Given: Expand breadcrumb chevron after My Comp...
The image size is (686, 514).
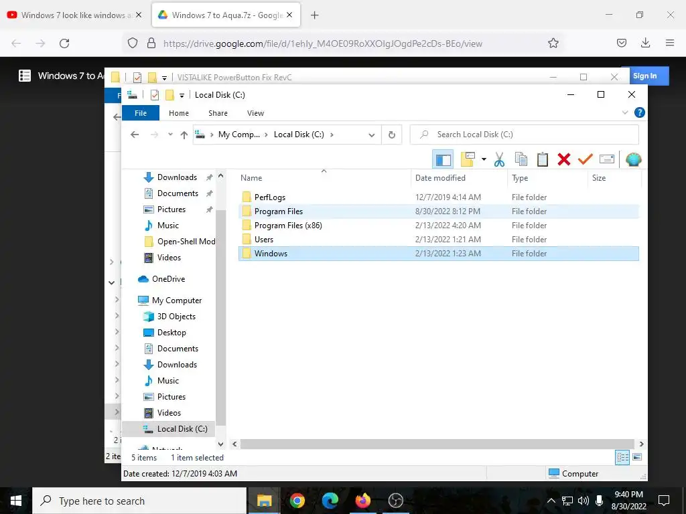Looking at the screenshot, I should (x=266, y=135).
